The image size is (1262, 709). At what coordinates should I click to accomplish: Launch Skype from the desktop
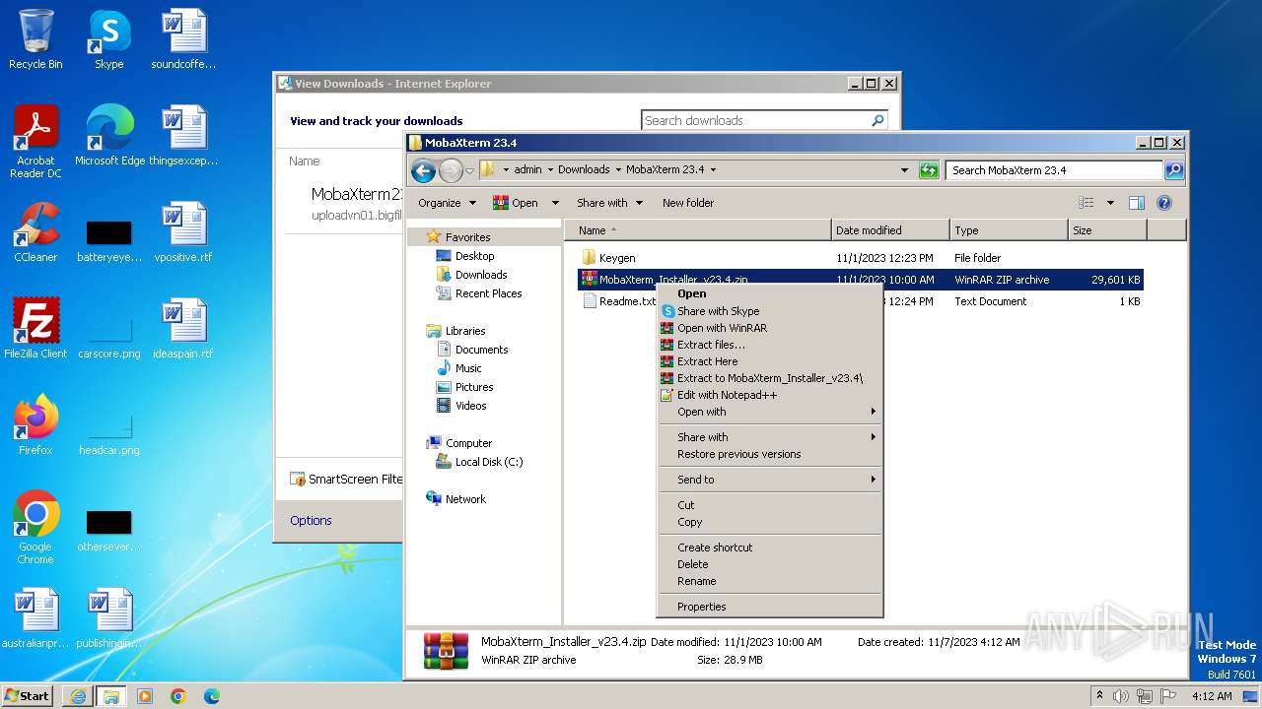pyautogui.click(x=108, y=39)
